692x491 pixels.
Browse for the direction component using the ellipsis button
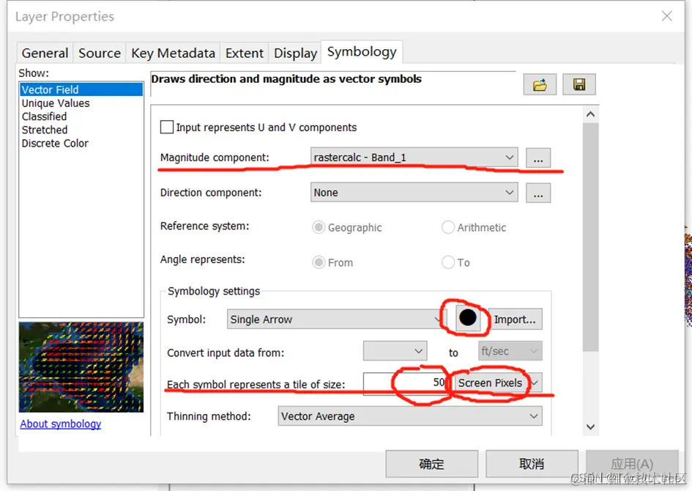[x=538, y=193]
